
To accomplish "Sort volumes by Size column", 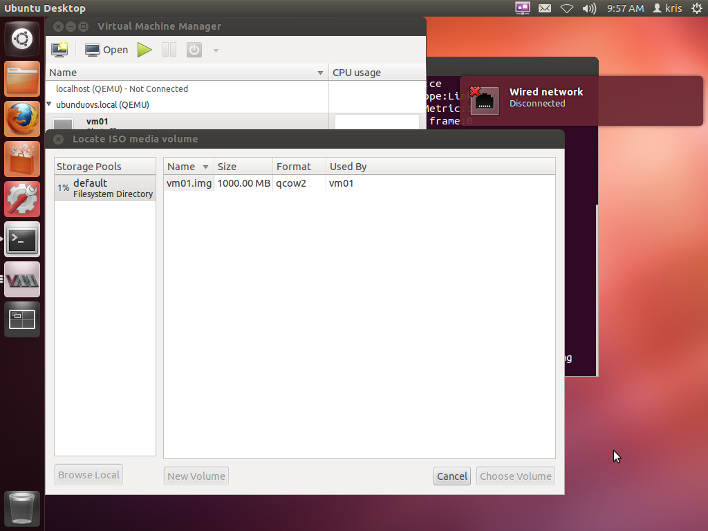I will click(x=243, y=167).
